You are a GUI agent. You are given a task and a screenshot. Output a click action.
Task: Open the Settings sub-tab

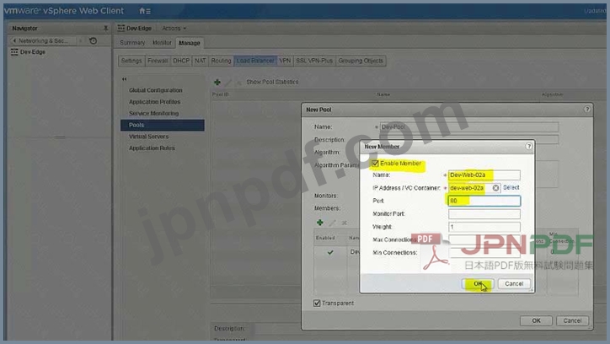click(x=131, y=61)
